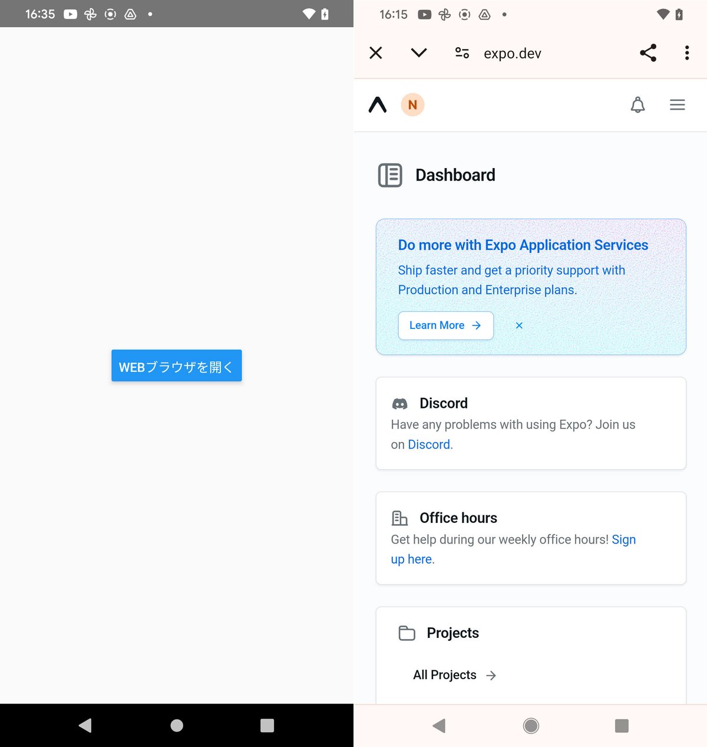Minimize browser tab with down chevron

click(x=419, y=53)
